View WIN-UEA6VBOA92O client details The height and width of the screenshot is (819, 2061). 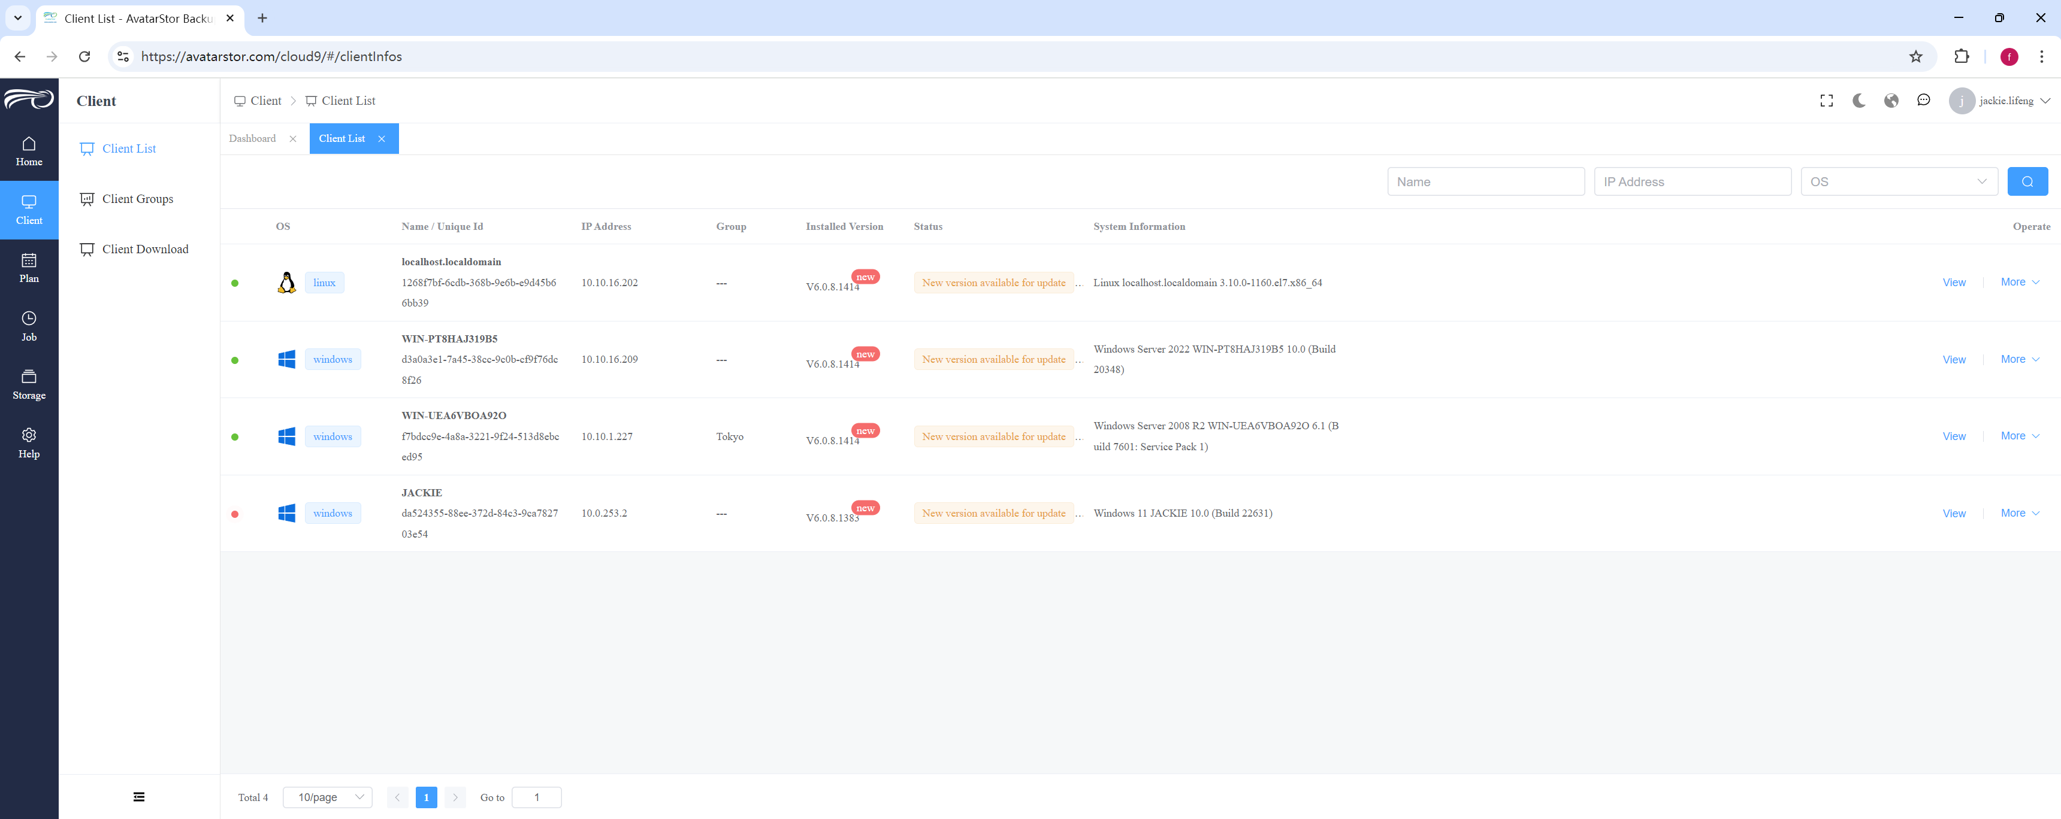pyautogui.click(x=1954, y=436)
